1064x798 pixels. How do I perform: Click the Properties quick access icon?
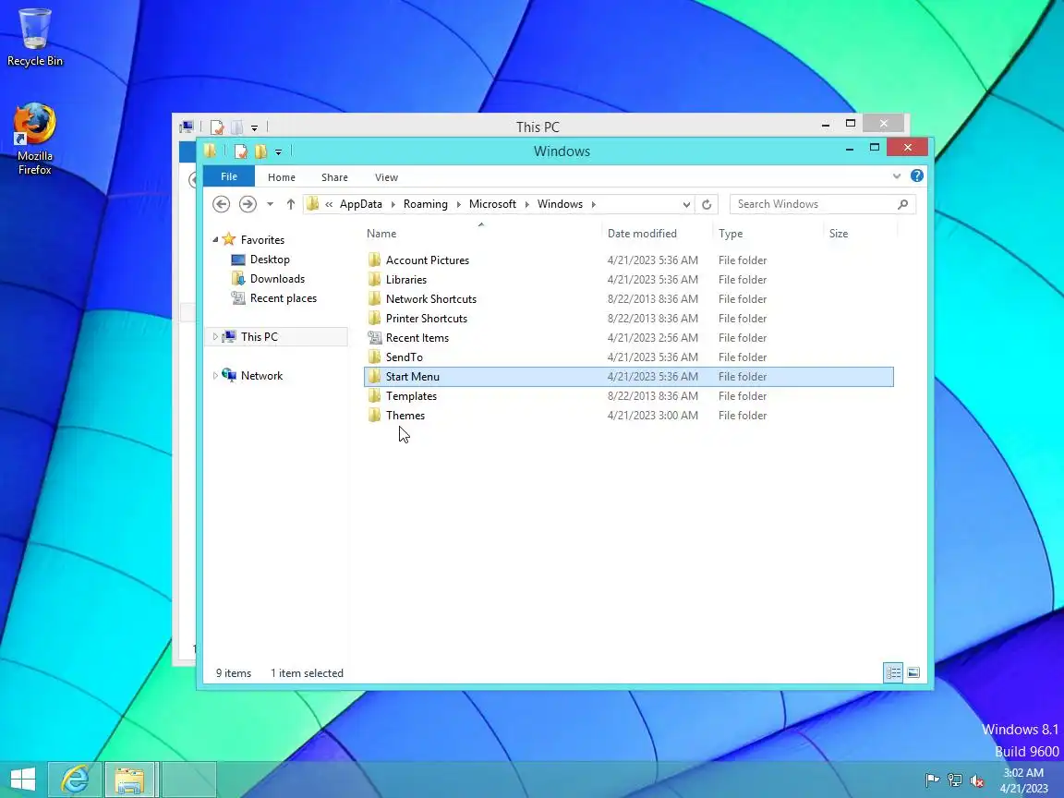click(241, 151)
